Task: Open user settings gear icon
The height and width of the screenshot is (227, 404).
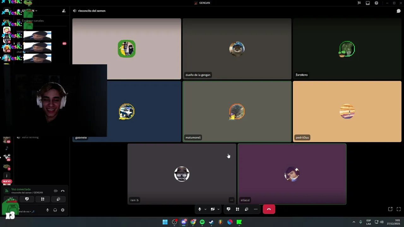Action: pyautogui.click(x=62, y=210)
